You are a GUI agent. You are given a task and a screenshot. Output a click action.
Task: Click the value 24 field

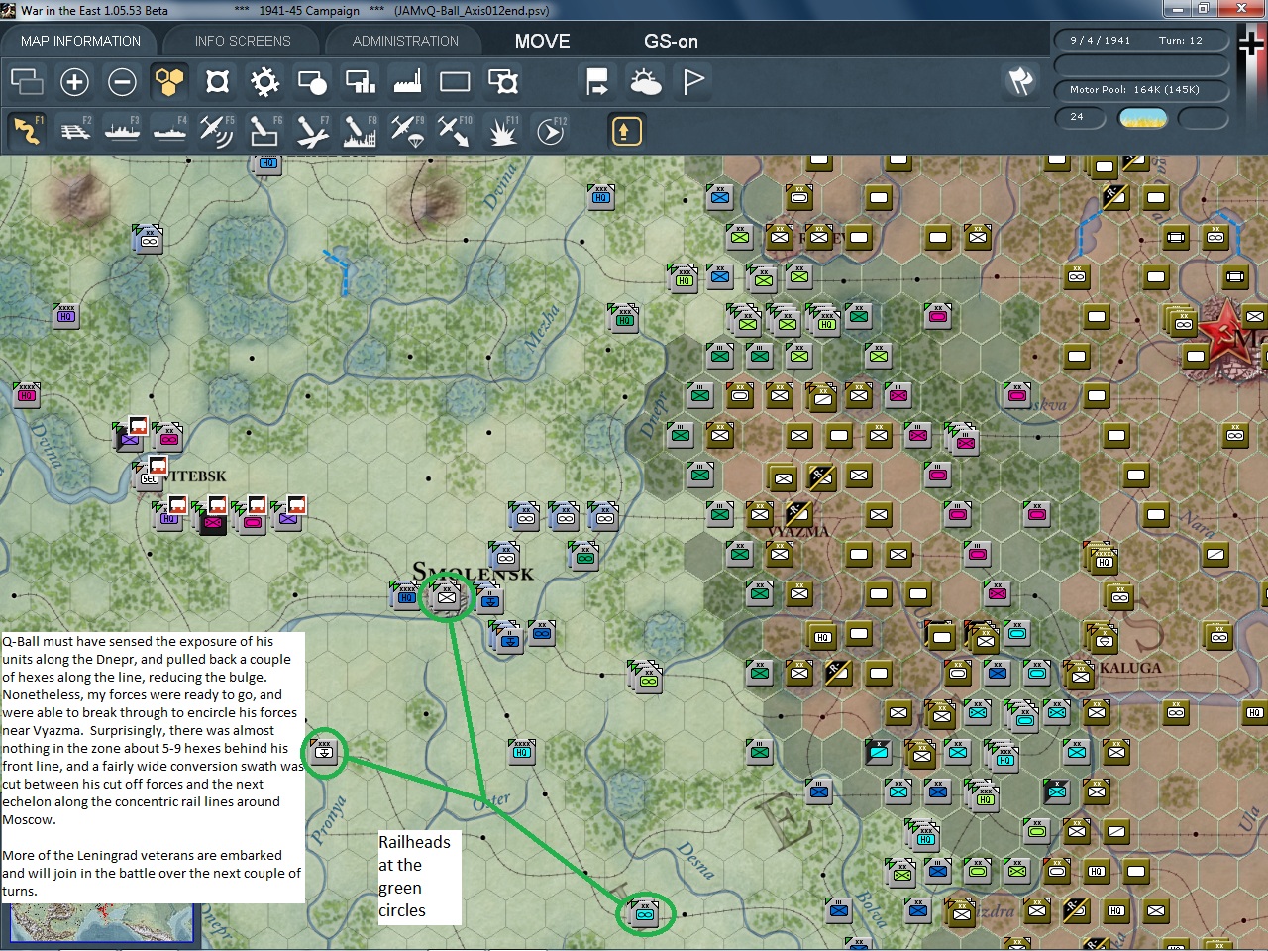1080,117
